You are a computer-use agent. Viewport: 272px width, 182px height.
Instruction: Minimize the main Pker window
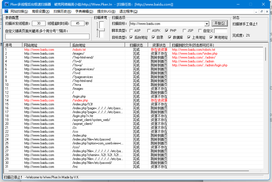pyautogui.click(x=238, y=4)
